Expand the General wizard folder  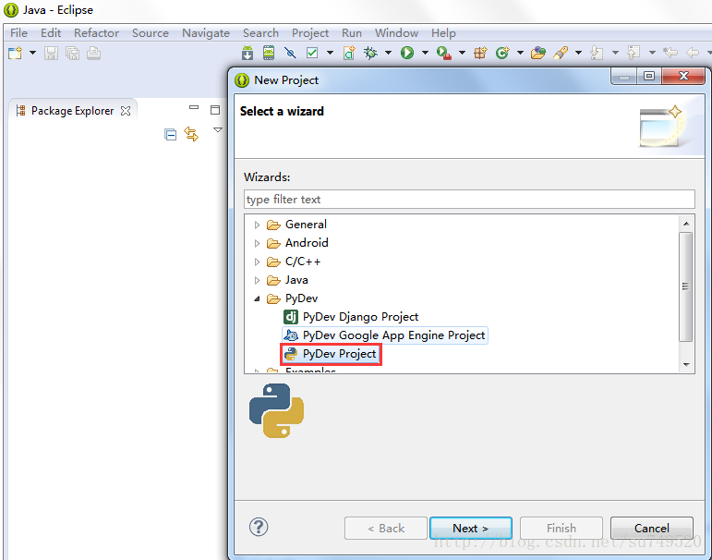point(257,225)
